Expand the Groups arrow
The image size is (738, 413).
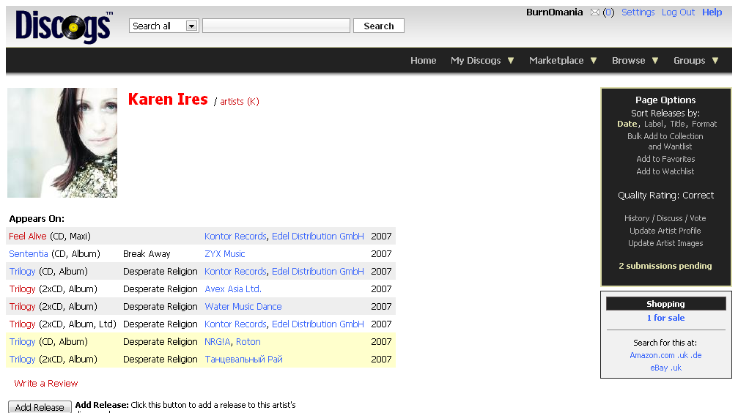[715, 61]
